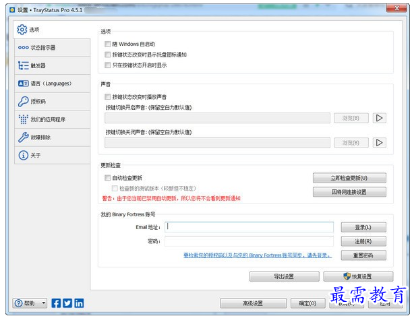Screen dimensions: 412x316
Task: Focus the Email 地址 input field
Action: pos(249,227)
